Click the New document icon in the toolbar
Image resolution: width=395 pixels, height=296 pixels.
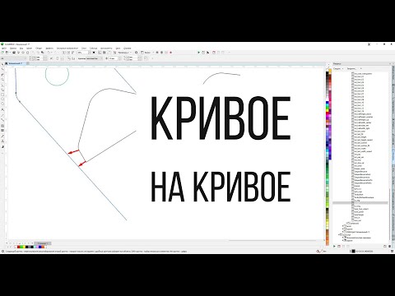(x=2, y=53)
